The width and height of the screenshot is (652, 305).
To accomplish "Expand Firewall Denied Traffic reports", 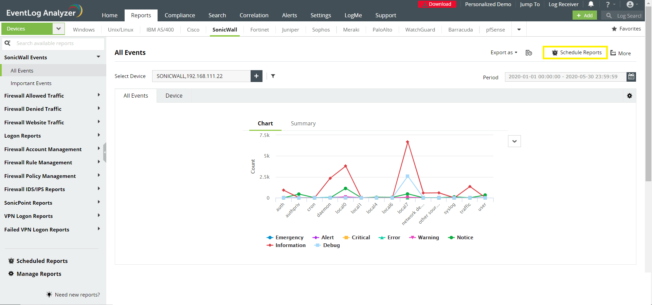I will click(99, 108).
